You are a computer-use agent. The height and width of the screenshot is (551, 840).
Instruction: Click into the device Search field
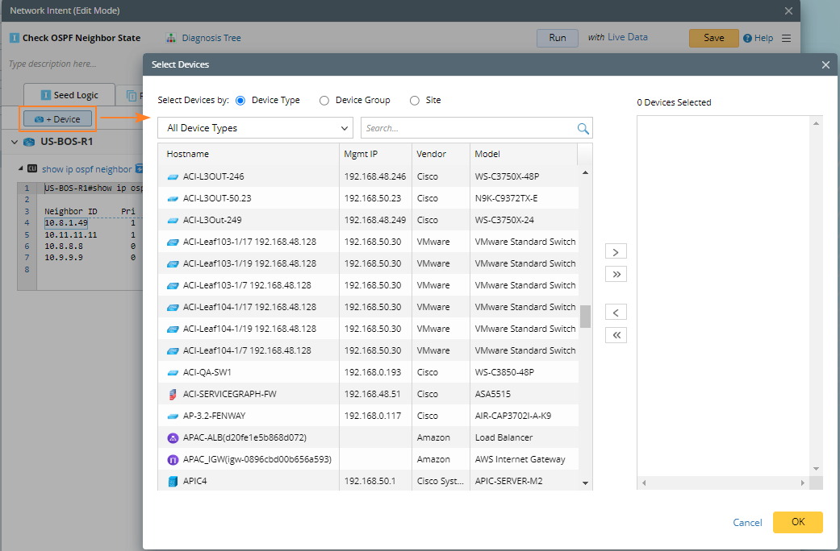(x=468, y=128)
